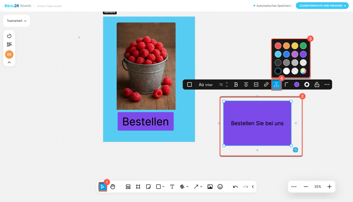353x202 pixels.
Task: Open the more options menu in formatting bar
Action: point(327,85)
